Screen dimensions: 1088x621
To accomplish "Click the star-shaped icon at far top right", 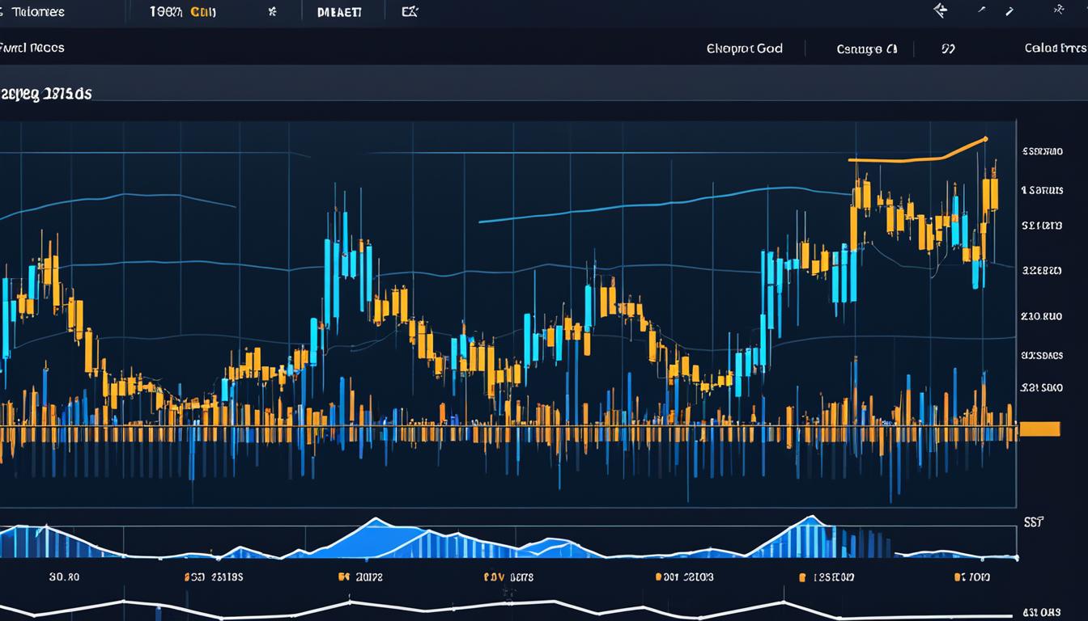I will tap(1059, 11).
